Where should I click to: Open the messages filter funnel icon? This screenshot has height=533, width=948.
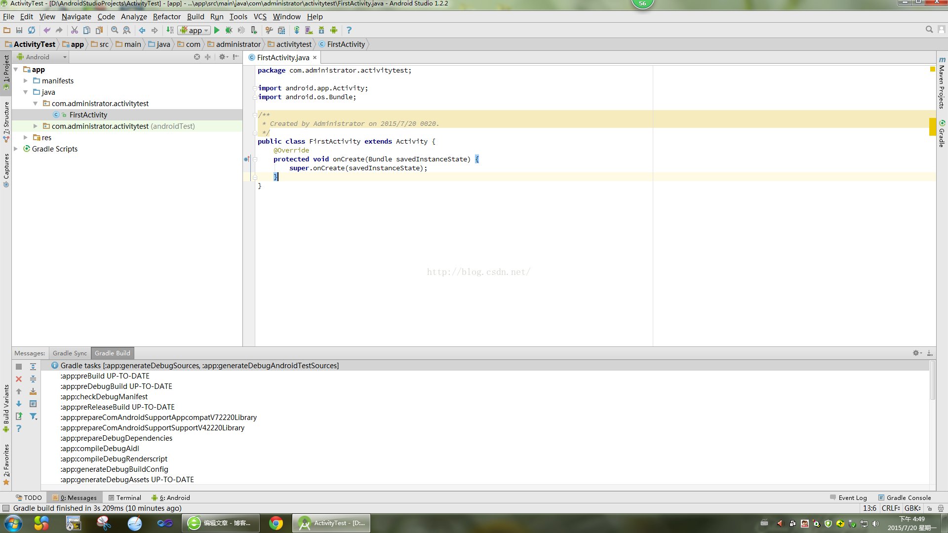pyautogui.click(x=33, y=416)
